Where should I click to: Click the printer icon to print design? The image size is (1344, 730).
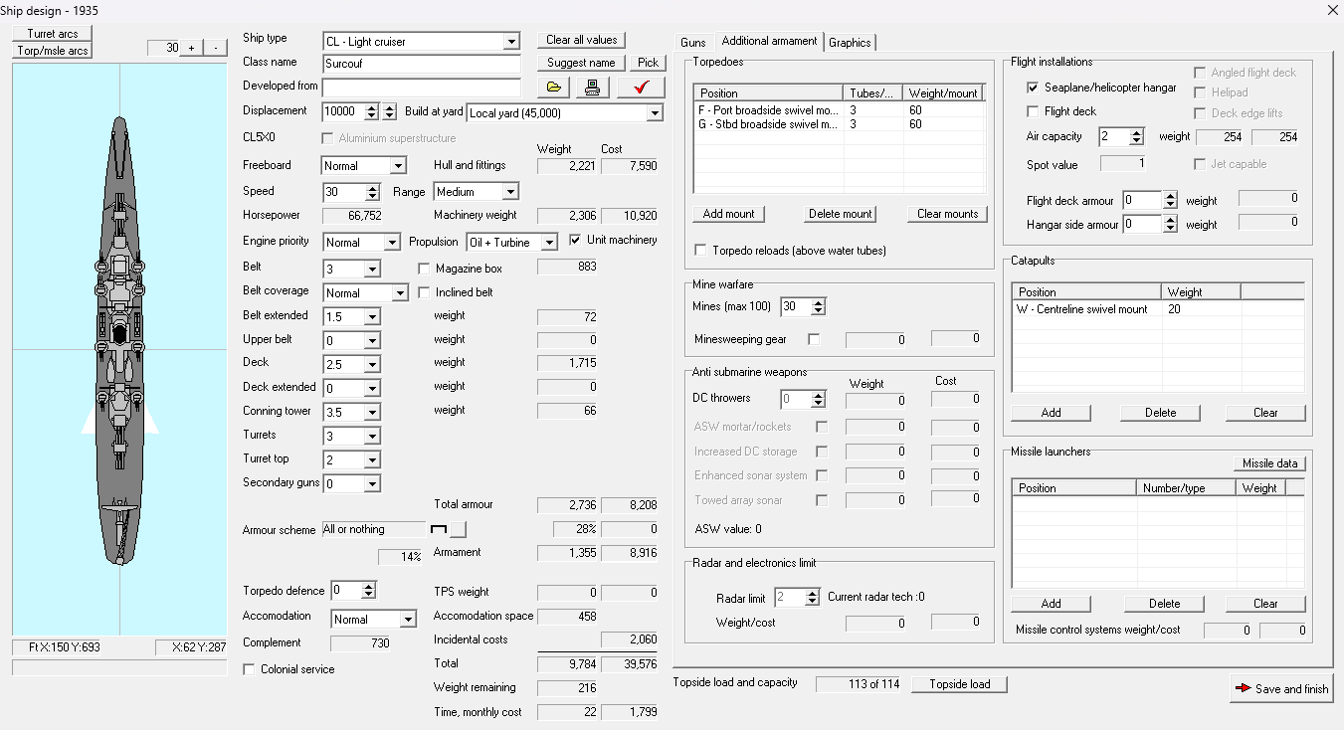[592, 88]
